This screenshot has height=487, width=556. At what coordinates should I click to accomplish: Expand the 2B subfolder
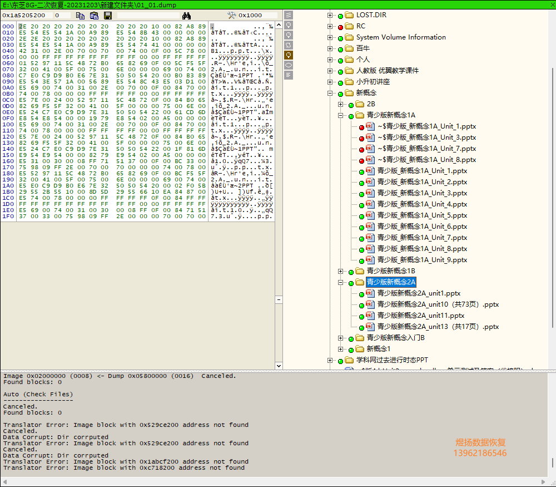341,105
